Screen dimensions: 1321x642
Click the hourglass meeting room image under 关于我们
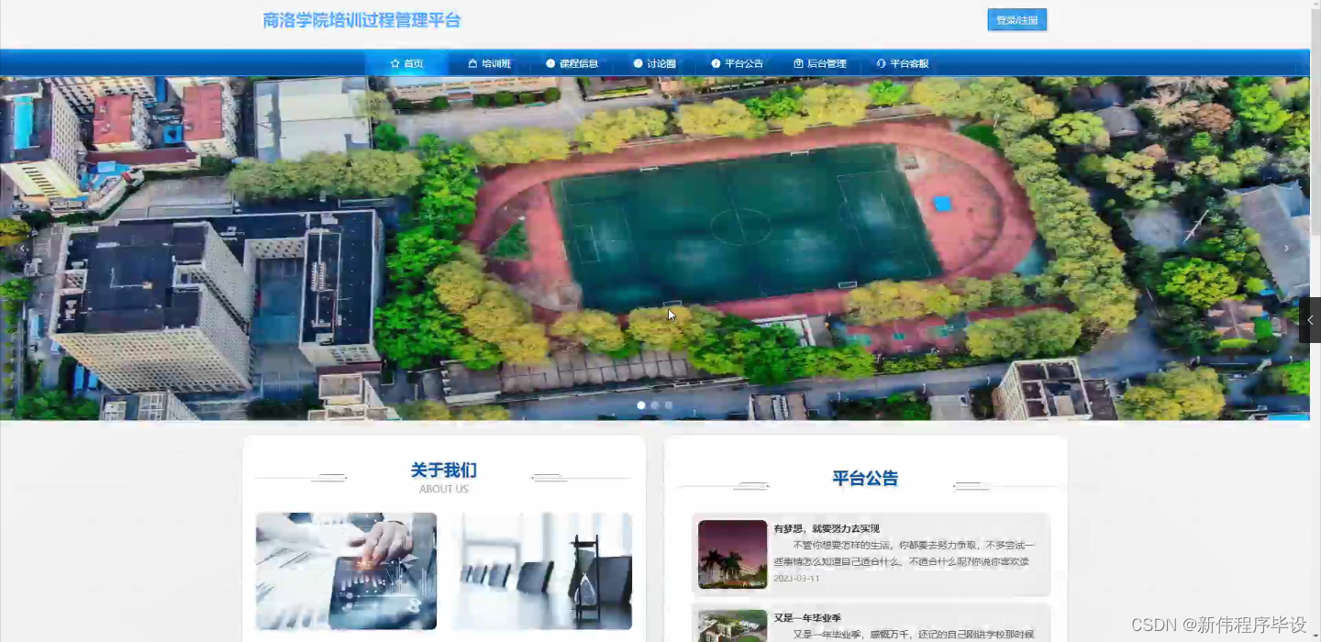[541, 570]
